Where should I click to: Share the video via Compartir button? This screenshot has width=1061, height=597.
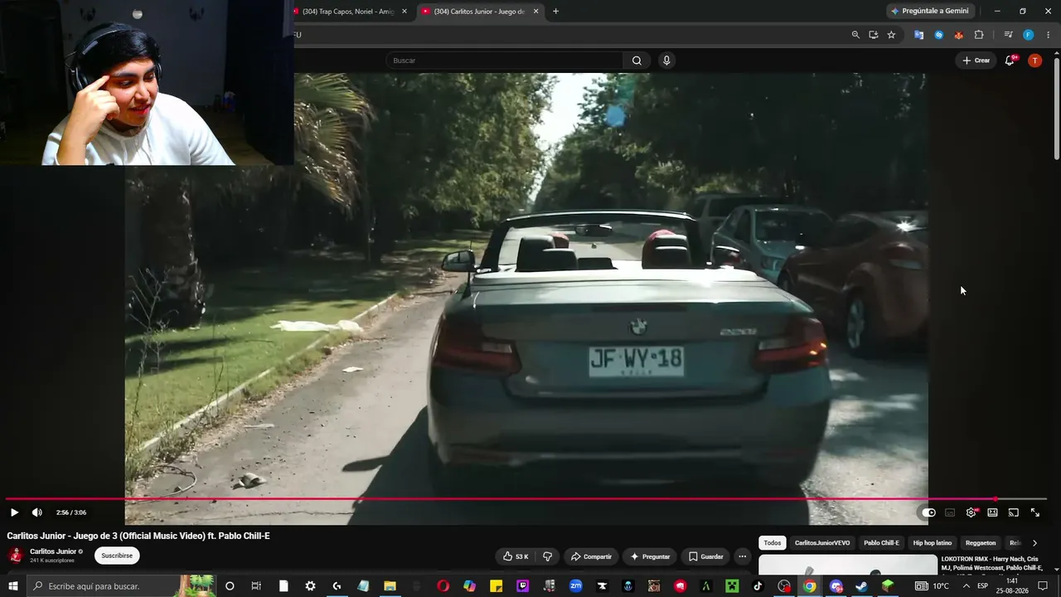tap(590, 556)
